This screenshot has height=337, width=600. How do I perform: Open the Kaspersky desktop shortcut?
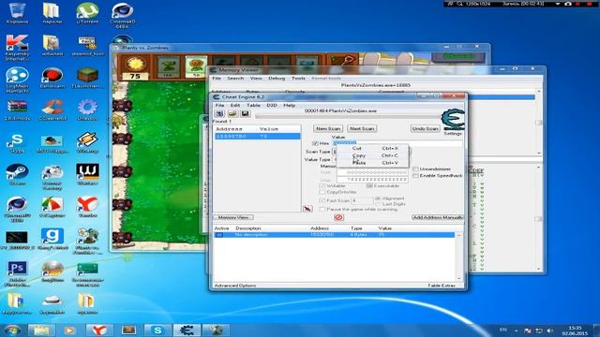17,48
